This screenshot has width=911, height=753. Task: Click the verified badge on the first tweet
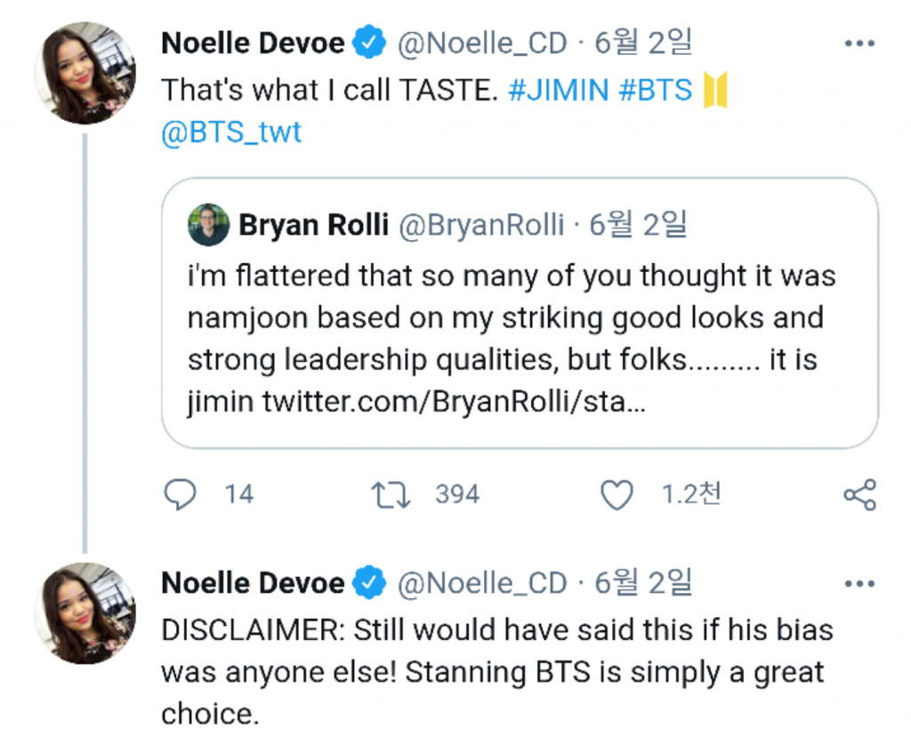[369, 43]
